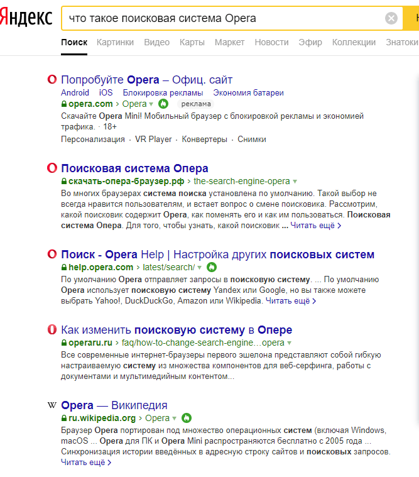Open the Новости tab
This screenshot has width=419, height=477.
point(271,42)
